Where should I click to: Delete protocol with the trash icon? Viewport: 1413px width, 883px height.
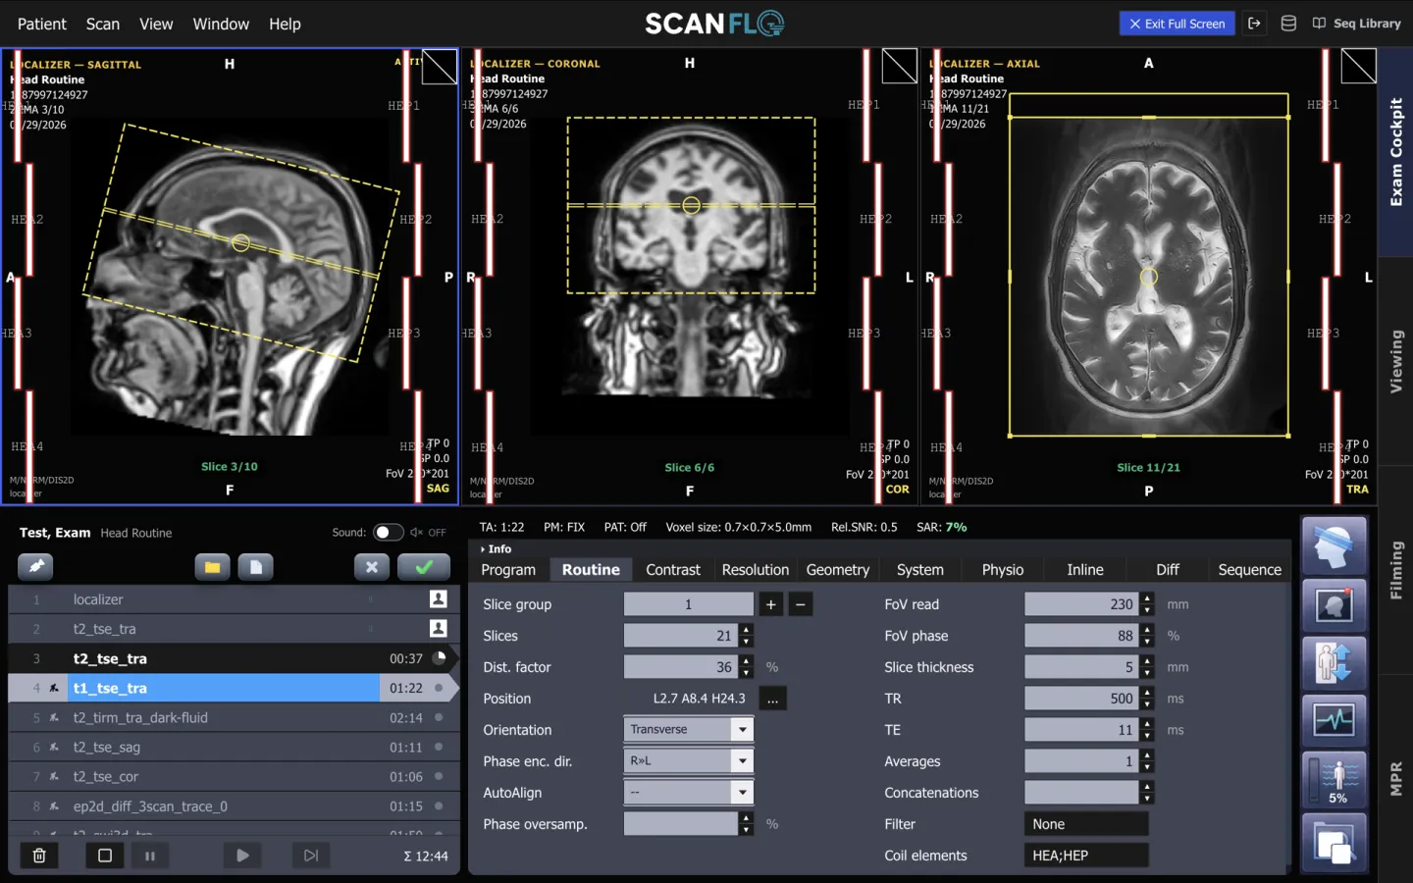coord(39,856)
